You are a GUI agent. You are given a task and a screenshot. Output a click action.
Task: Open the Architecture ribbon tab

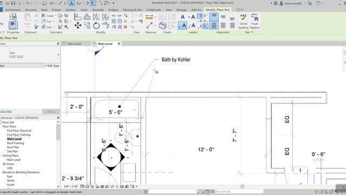12,10
